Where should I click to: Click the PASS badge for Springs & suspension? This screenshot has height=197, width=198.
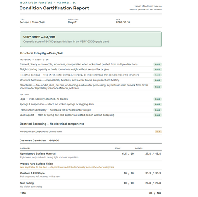[158, 104]
